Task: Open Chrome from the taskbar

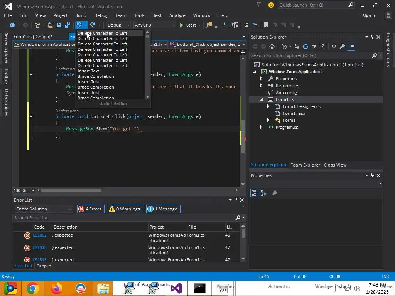Action: pos(33,288)
